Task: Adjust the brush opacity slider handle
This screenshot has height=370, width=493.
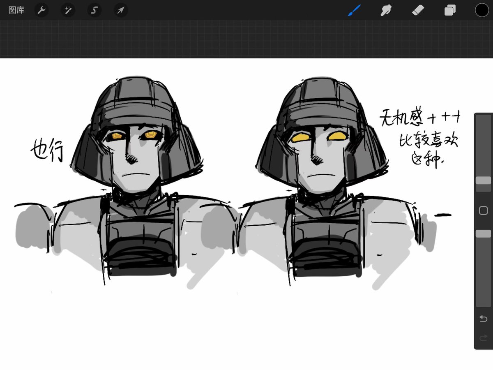Action: [x=483, y=234]
